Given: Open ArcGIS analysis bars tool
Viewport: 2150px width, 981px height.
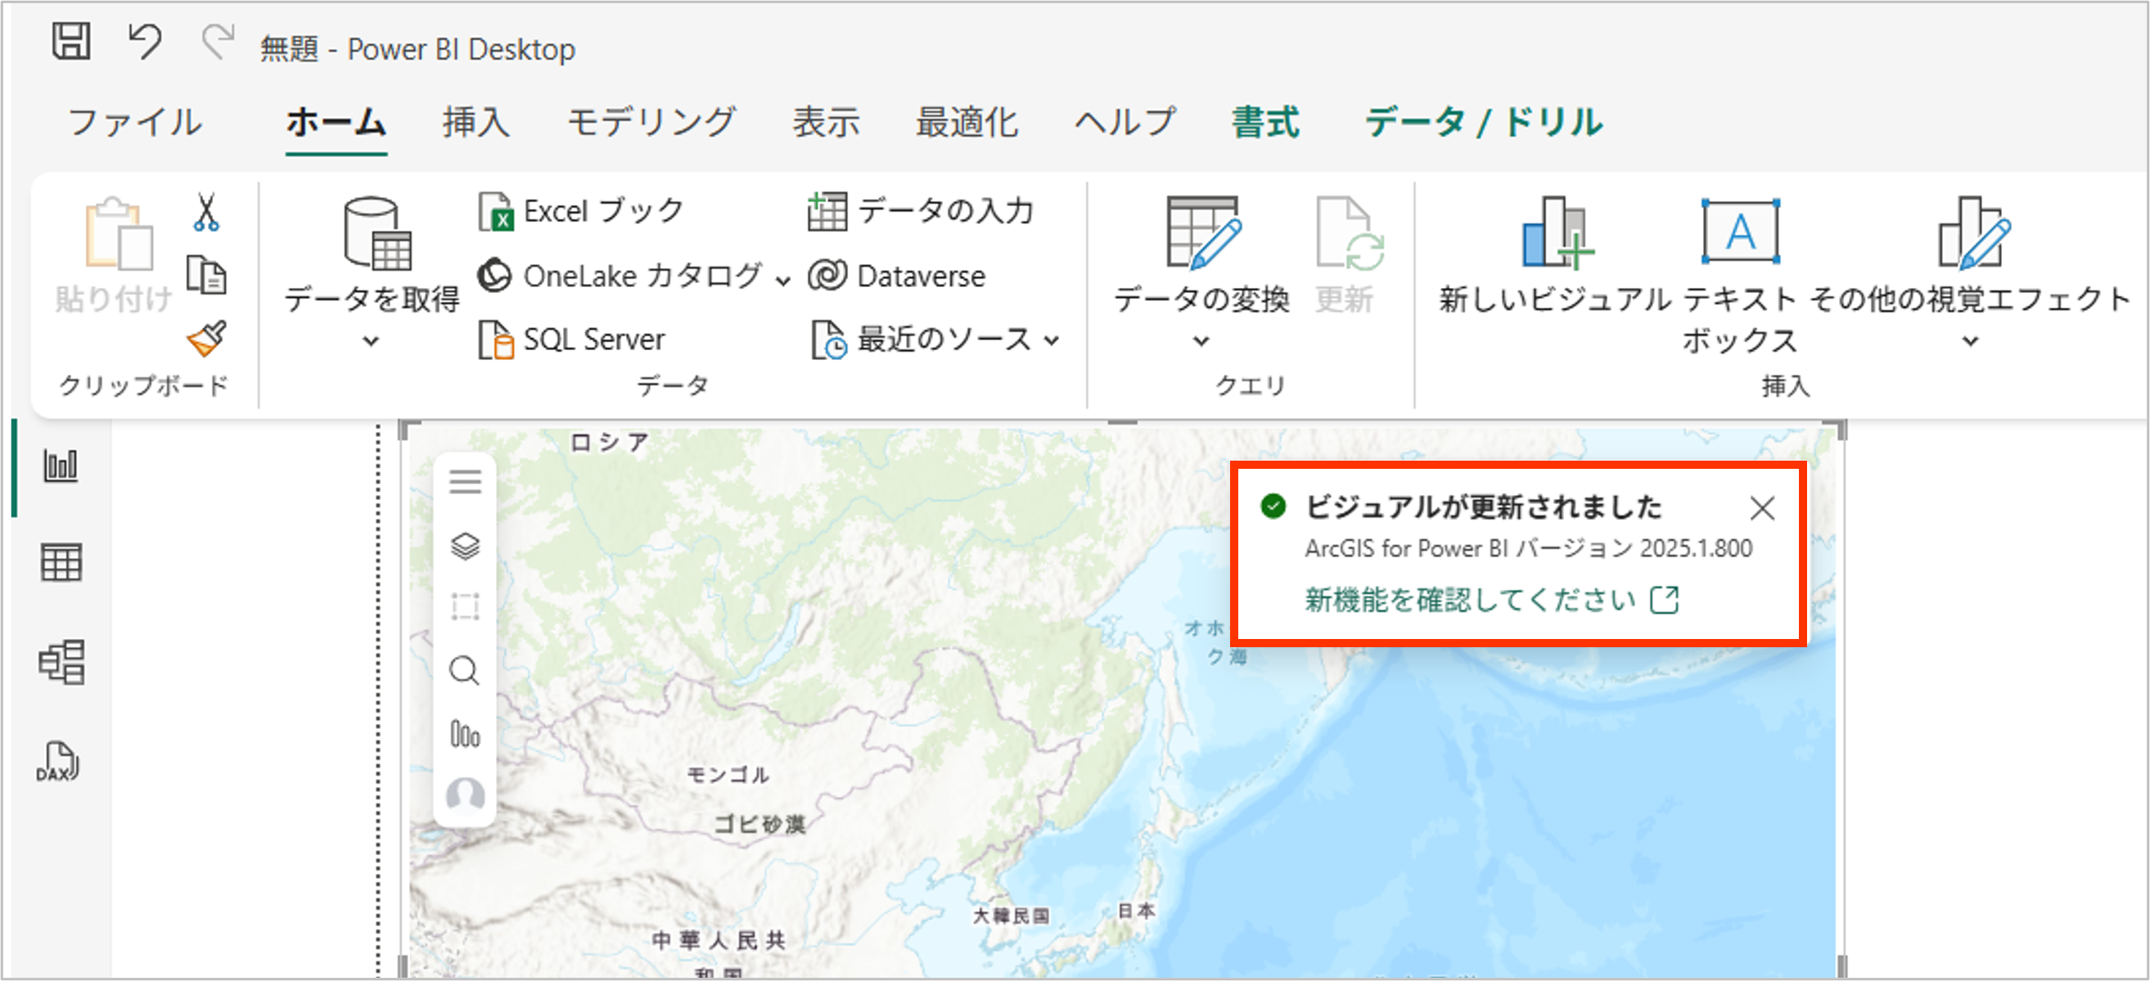Looking at the screenshot, I should pyautogui.click(x=465, y=734).
